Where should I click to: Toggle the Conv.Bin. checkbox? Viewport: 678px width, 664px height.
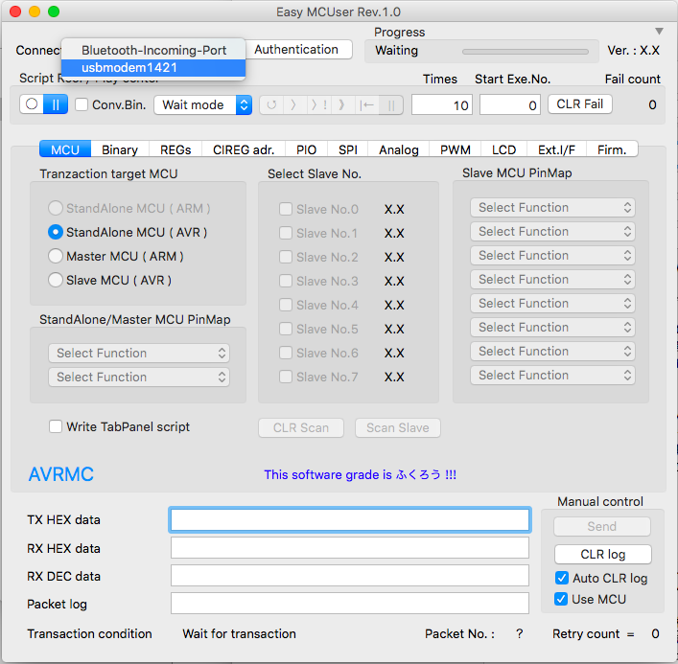point(82,104)
